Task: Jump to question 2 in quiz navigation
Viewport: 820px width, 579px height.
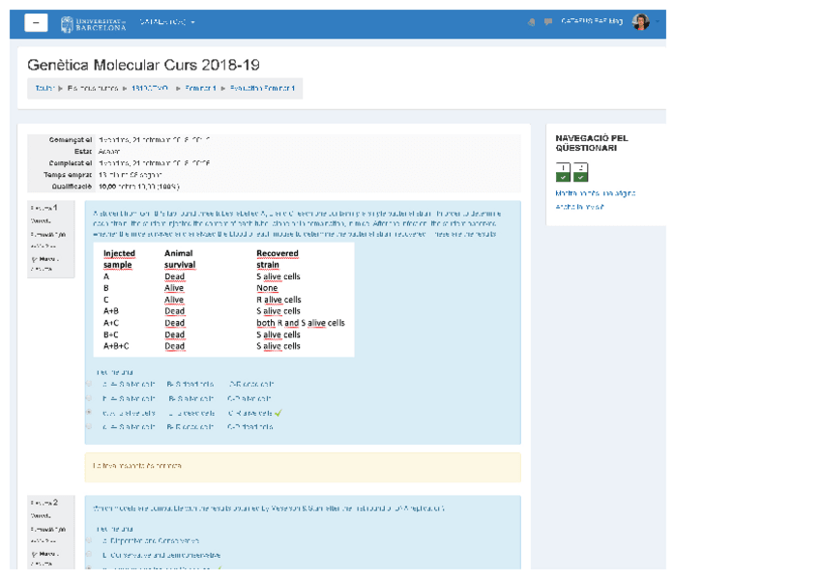Action: click(580, 172)
